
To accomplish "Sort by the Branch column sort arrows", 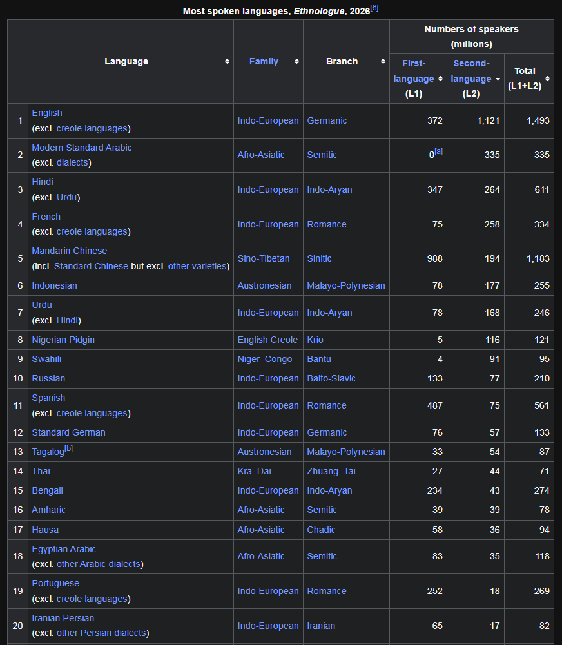I will (383, 61).
